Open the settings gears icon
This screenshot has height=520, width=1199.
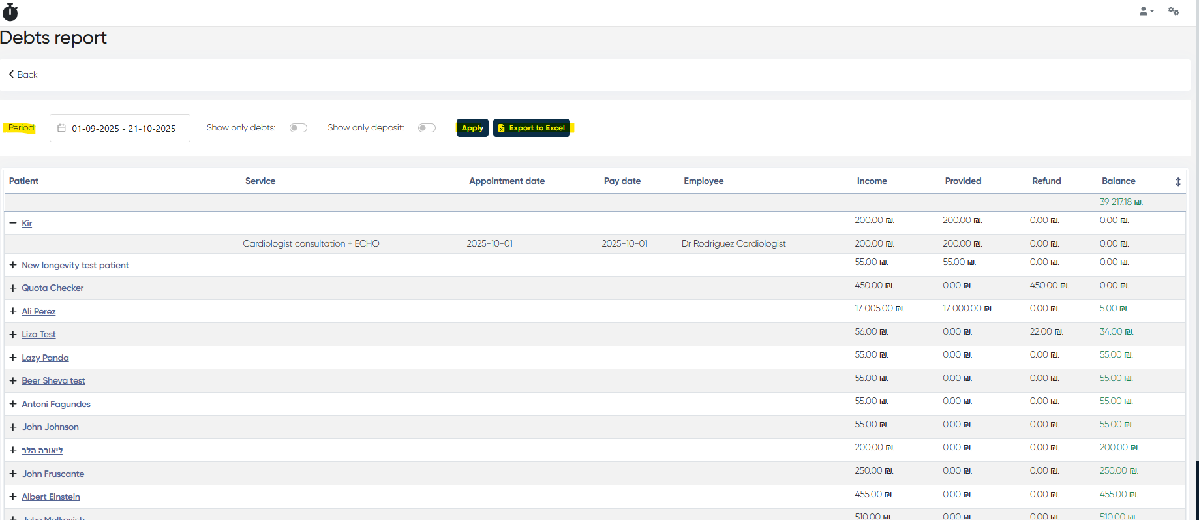(x=1174, y=11)
